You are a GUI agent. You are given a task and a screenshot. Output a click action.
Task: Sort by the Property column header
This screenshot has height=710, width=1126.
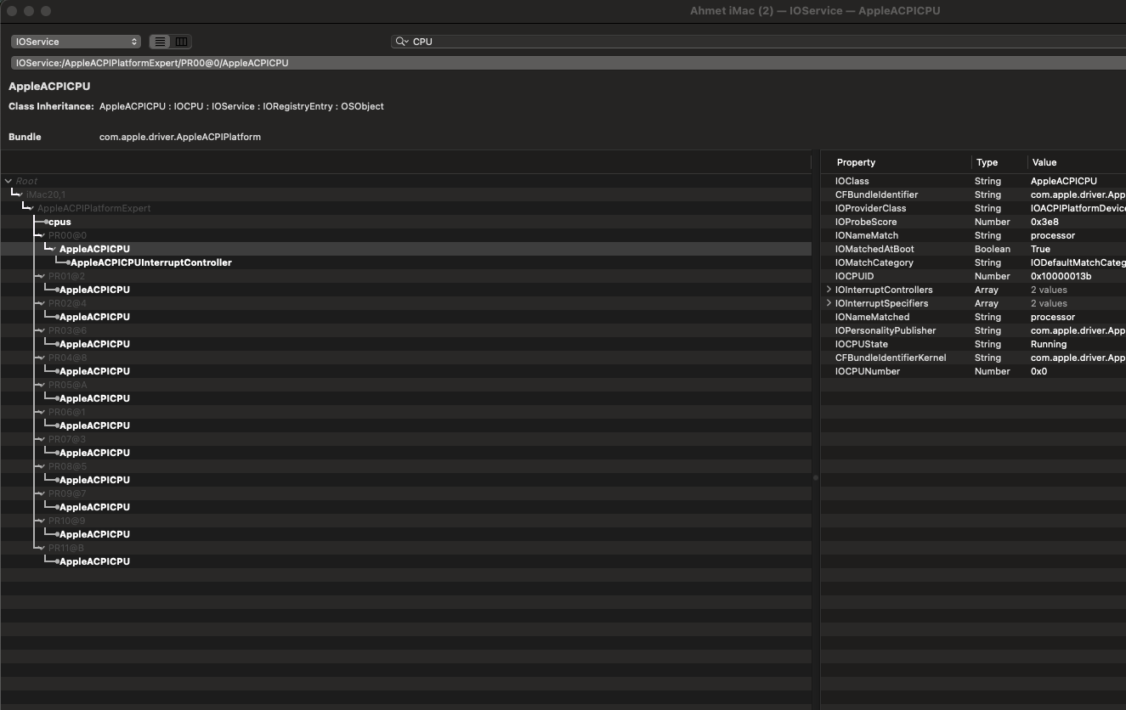click(856, 162)
